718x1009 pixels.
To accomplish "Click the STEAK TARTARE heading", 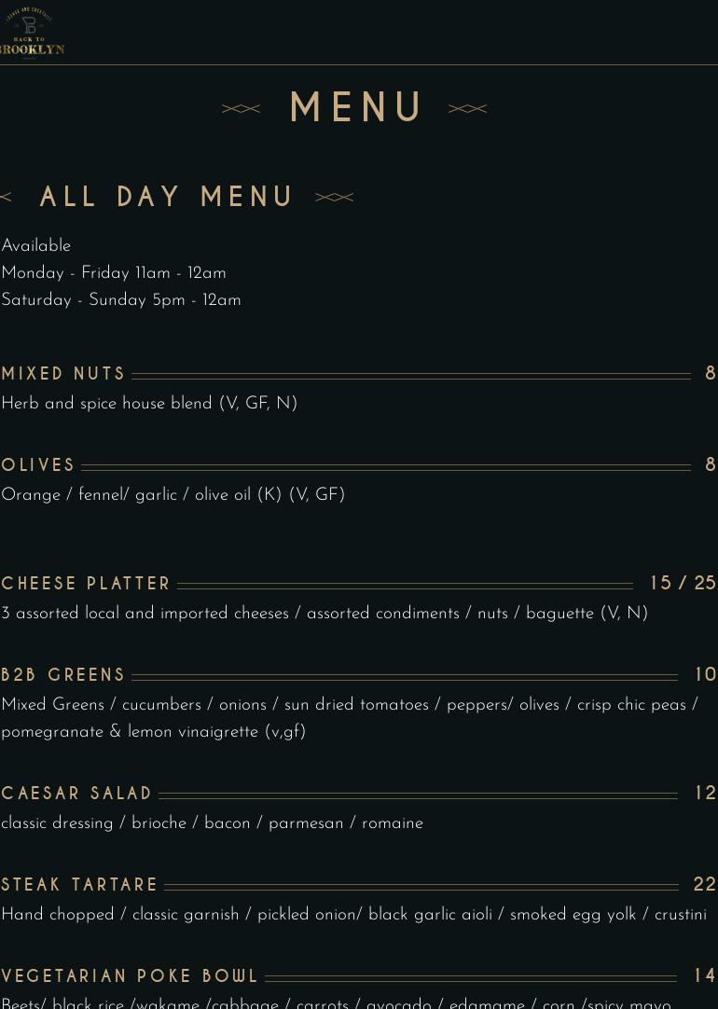I will pyautogui.click(x=79, y=884).
